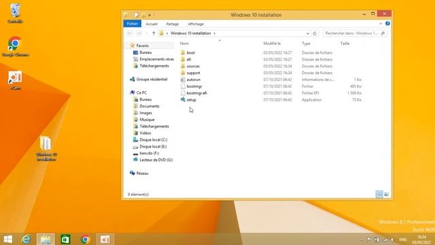Click the Windows Start button

pyautogui.click(x=7, y=239)
